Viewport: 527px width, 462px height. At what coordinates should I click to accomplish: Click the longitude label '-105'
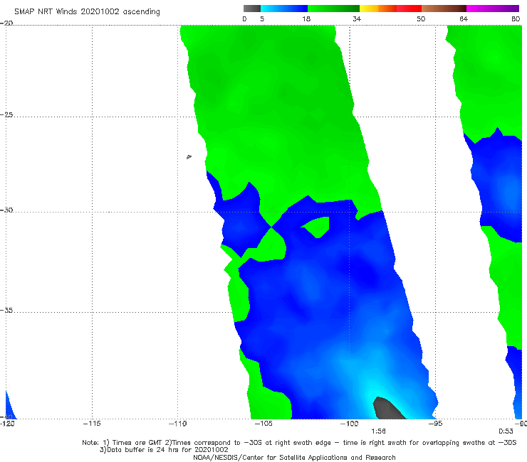[263, 424]
